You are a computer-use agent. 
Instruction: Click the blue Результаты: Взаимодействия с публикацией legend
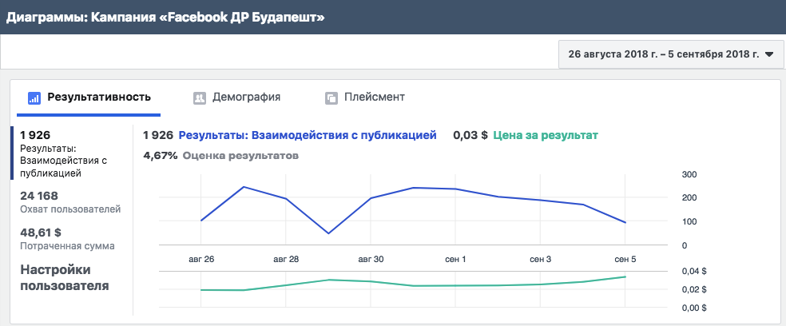[308, 135]
